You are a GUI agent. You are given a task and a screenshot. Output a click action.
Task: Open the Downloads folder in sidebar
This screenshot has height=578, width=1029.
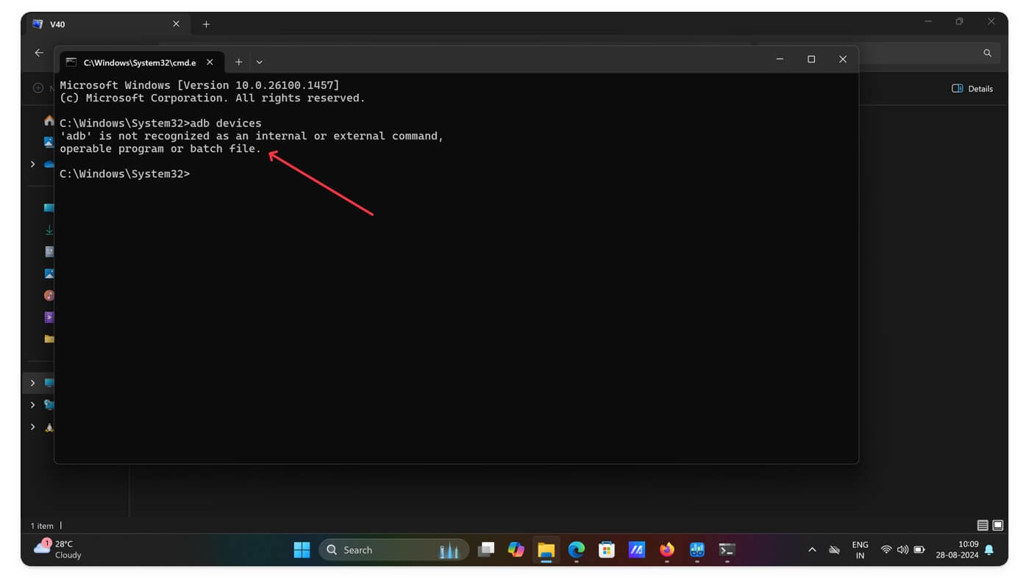pos(49,230)
